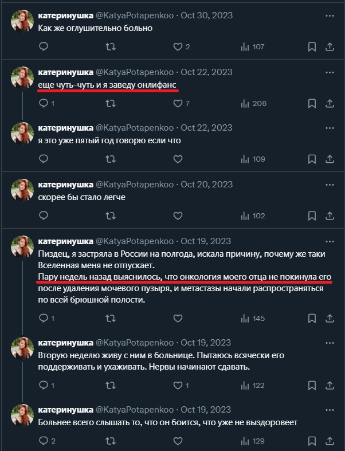Open avatar on the last tweet
Screen dimensions: 345x451
point(22,415)
